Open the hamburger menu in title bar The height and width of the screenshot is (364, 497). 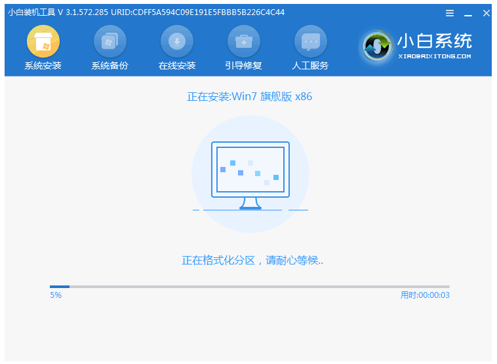click(x=449, y=13)
